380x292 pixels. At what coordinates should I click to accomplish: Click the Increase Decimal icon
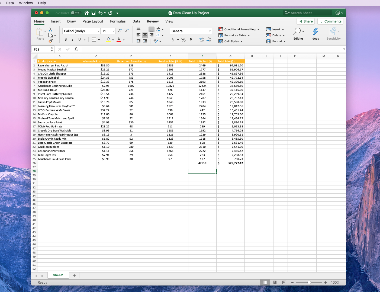202,40
